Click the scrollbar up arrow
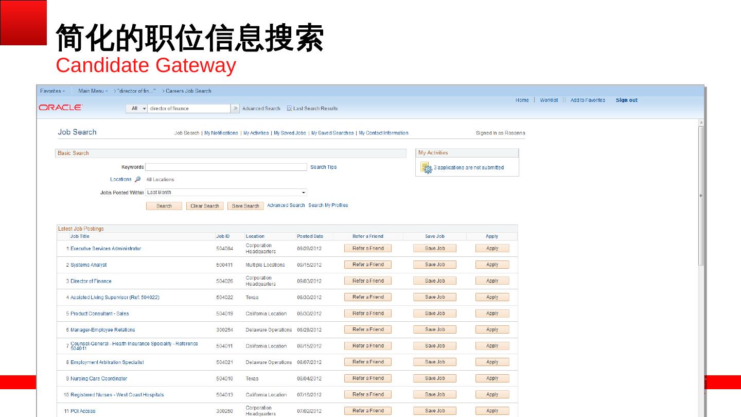The image size is (741, 417). (701, 123)
